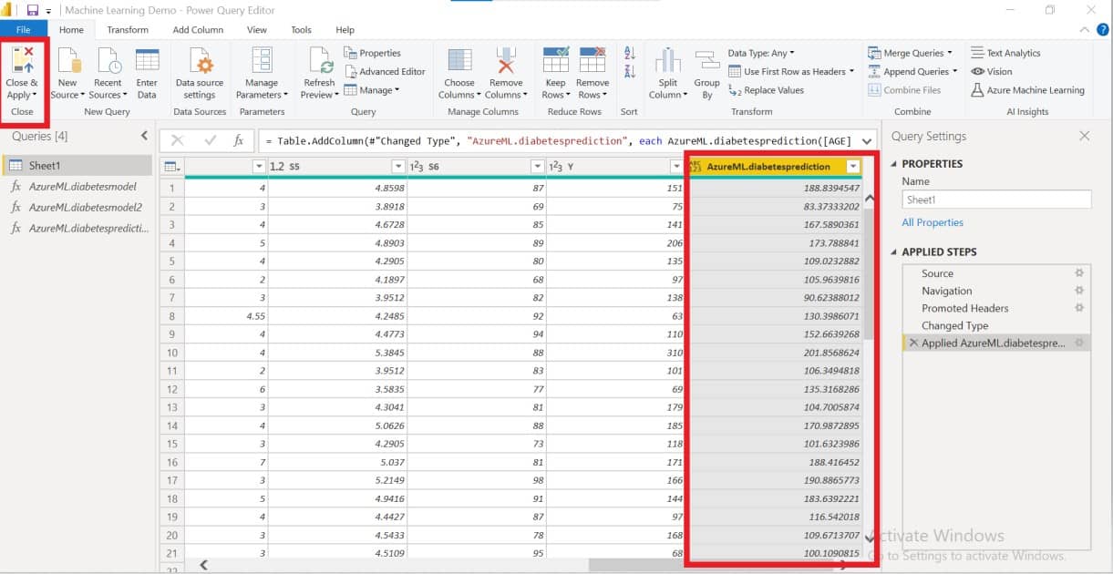Click the Remove Columns icon
1113x574 pixels.
tap(506, 60)
